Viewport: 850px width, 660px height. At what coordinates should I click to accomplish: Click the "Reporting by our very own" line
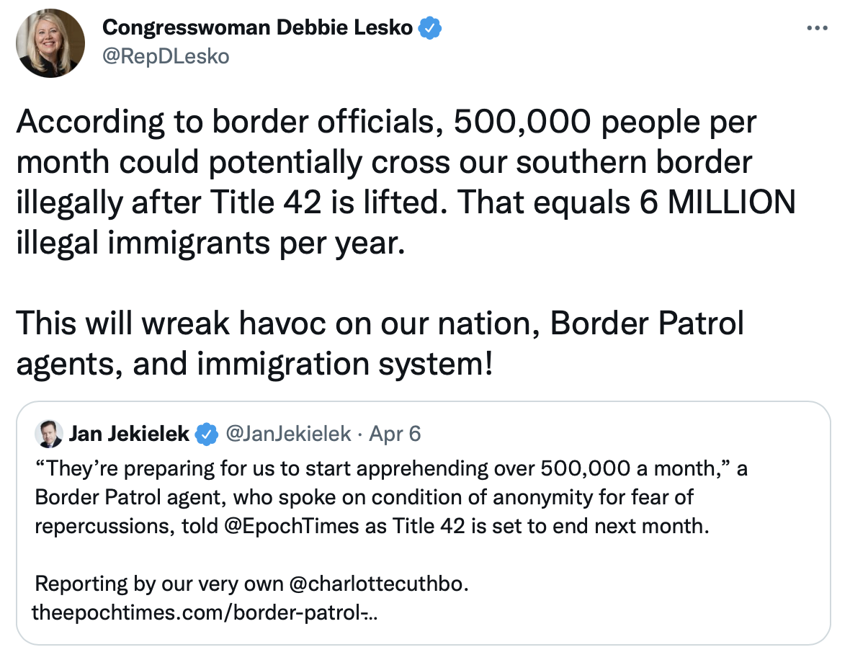tap(158, 583)
